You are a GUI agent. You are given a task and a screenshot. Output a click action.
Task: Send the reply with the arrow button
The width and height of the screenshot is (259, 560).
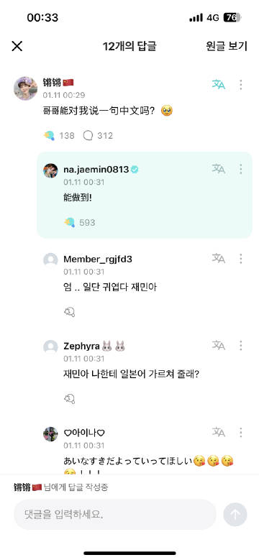click(235, 515)
